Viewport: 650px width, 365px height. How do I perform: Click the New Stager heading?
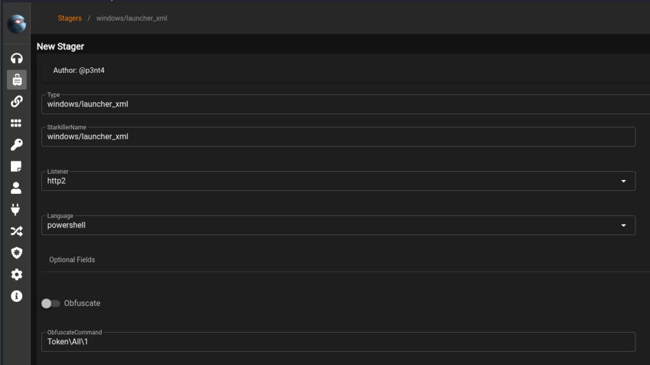point(60,46)
